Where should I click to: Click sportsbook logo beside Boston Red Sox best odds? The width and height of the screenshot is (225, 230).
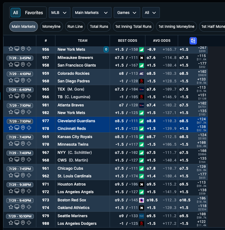[142, 200]
